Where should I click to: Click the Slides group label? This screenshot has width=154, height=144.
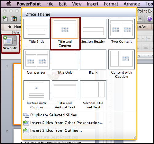tap(15, 32)
